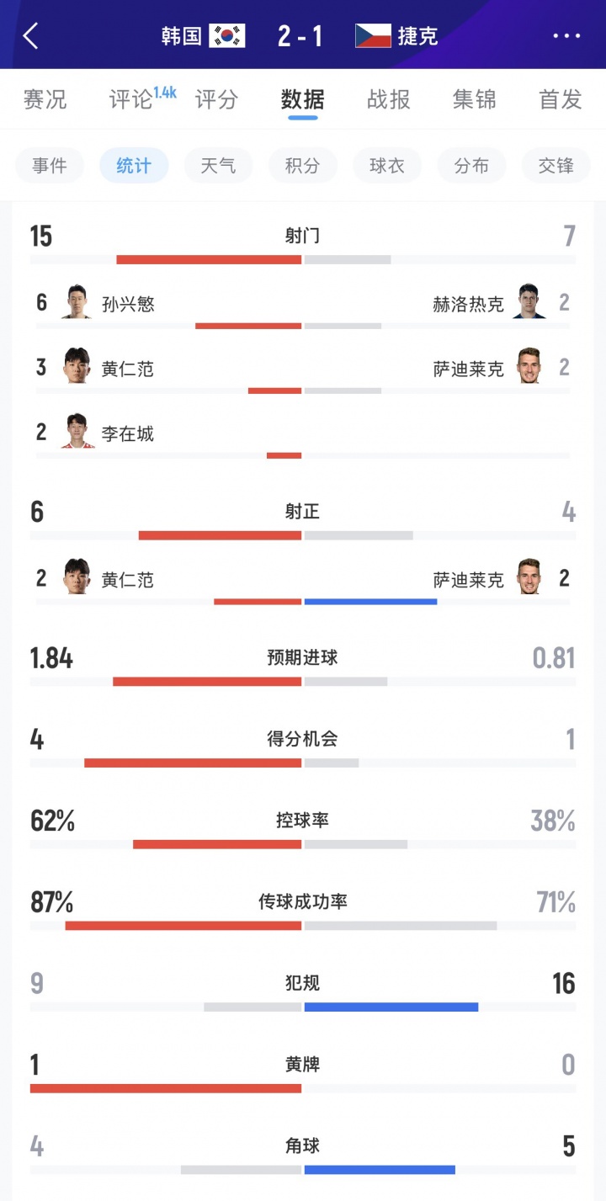The height and width of the screenshot is (1201, 606).
Task: Open the three-dots more menu
Action: point(567,36)
